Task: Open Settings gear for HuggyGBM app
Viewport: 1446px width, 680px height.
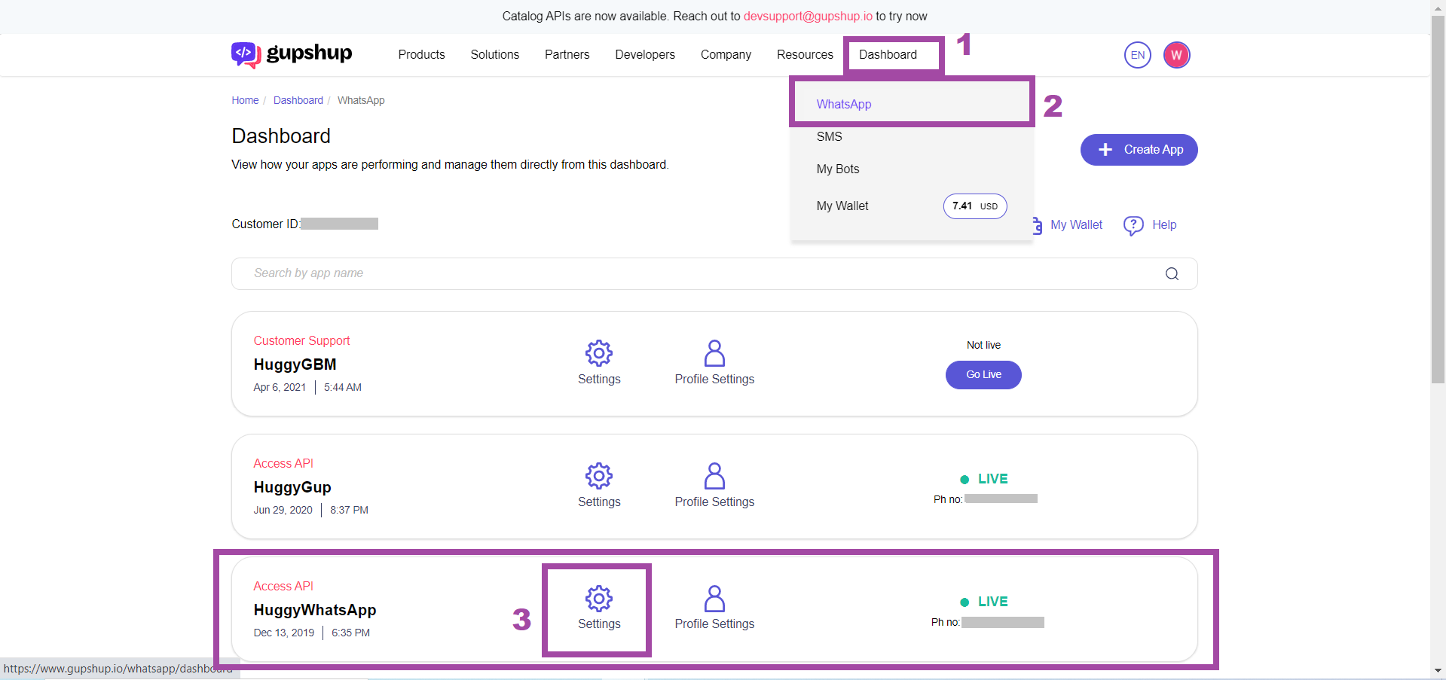Action: tap(599, 352)
